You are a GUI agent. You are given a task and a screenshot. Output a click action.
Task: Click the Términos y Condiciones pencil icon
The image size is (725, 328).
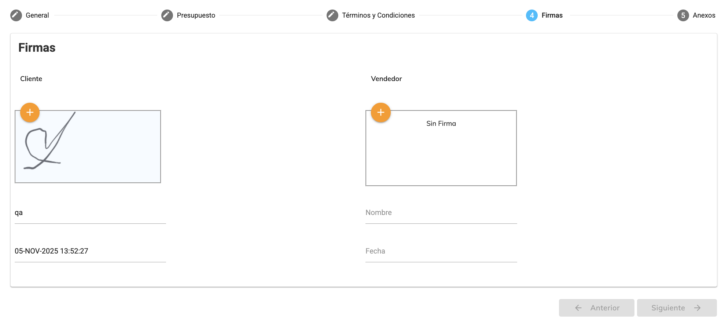(x=332, y=15)
